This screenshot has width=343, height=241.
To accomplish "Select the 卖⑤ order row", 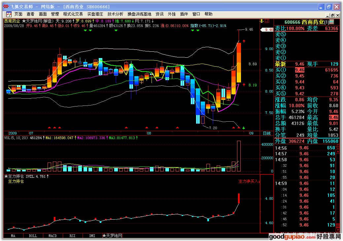I will coord(307,34).
